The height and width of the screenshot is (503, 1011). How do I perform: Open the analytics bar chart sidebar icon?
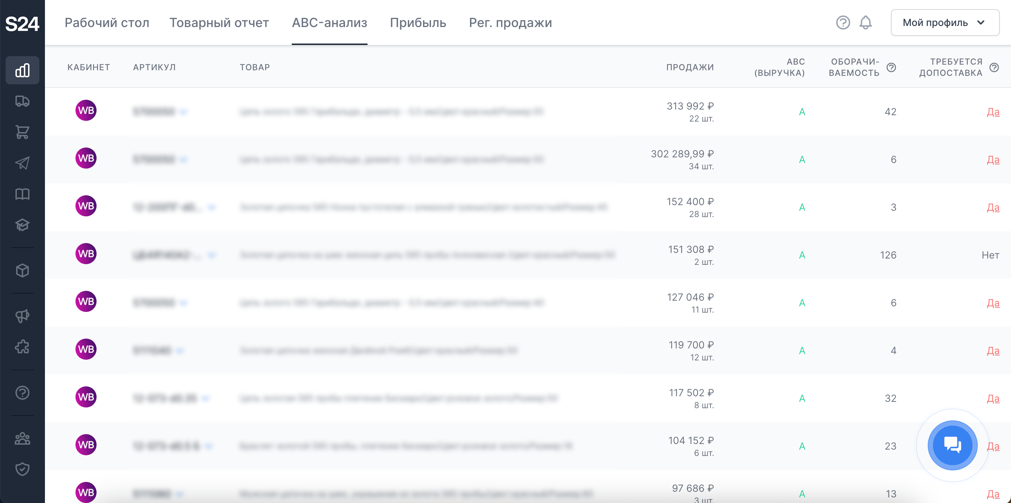point(22,70)
